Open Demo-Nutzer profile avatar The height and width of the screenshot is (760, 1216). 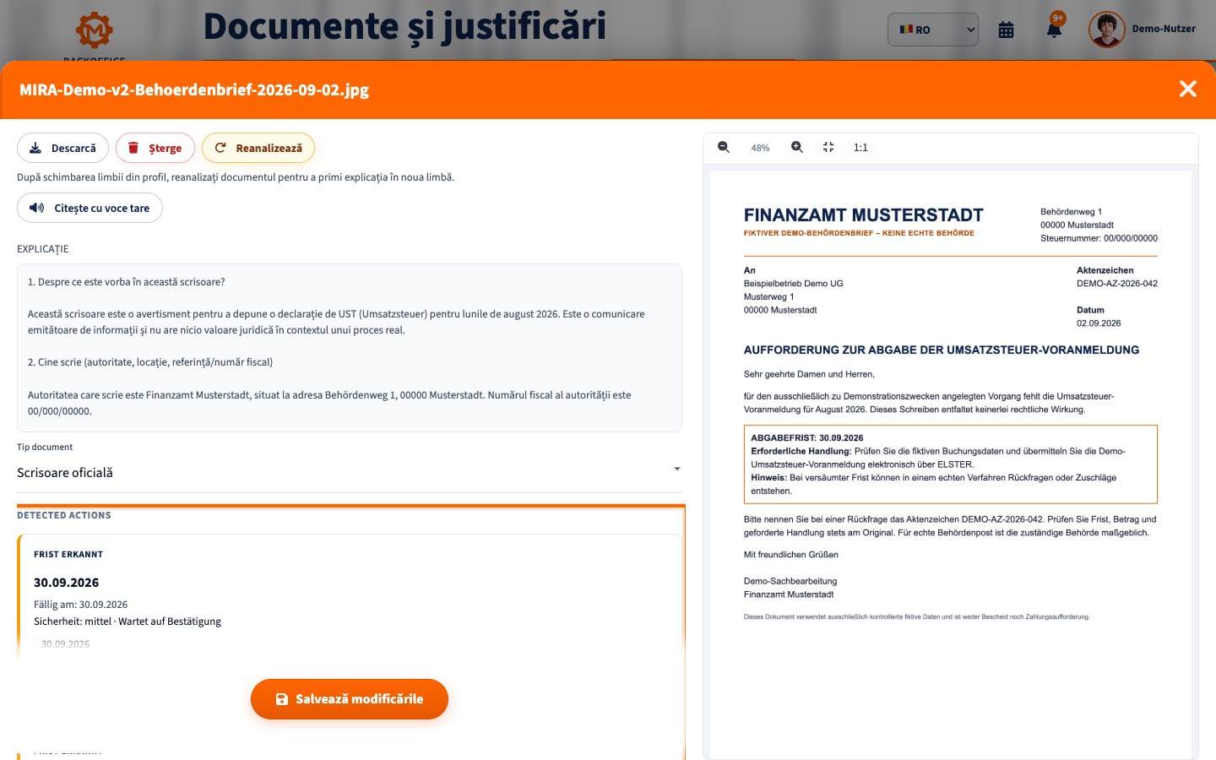click(x=1106, y=30)
